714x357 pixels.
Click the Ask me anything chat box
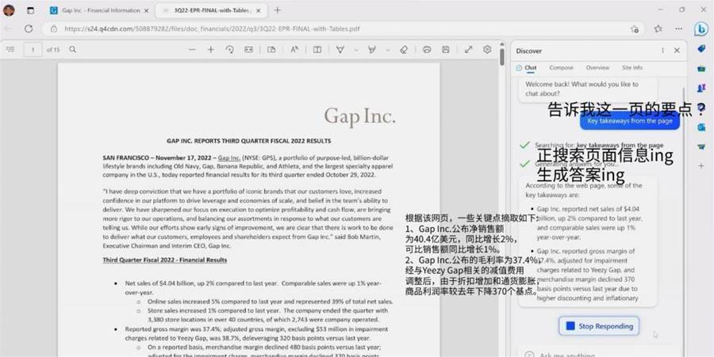coord(599,354)
